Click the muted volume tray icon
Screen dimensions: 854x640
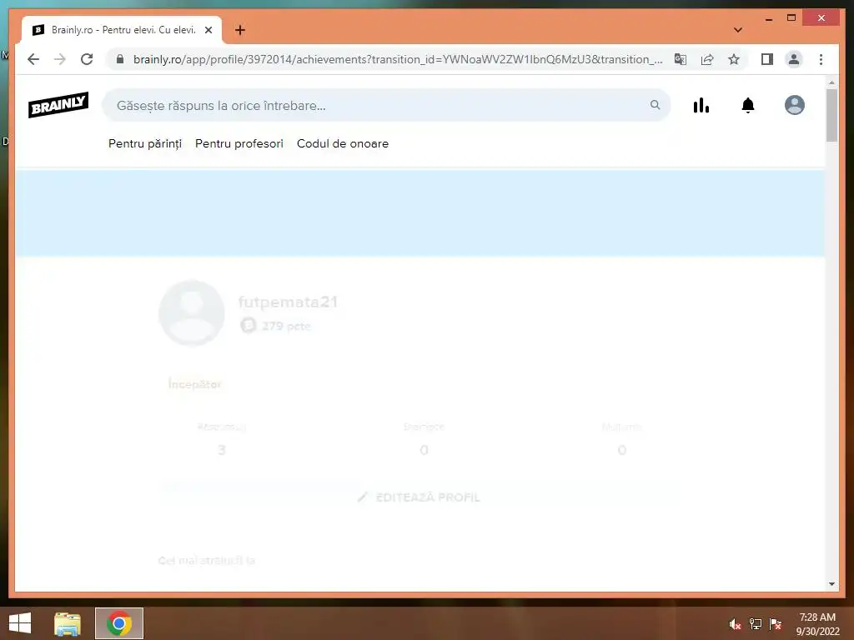click(736, 624)
